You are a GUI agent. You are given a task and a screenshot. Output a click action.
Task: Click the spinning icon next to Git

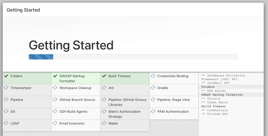[x=6, y=111]
